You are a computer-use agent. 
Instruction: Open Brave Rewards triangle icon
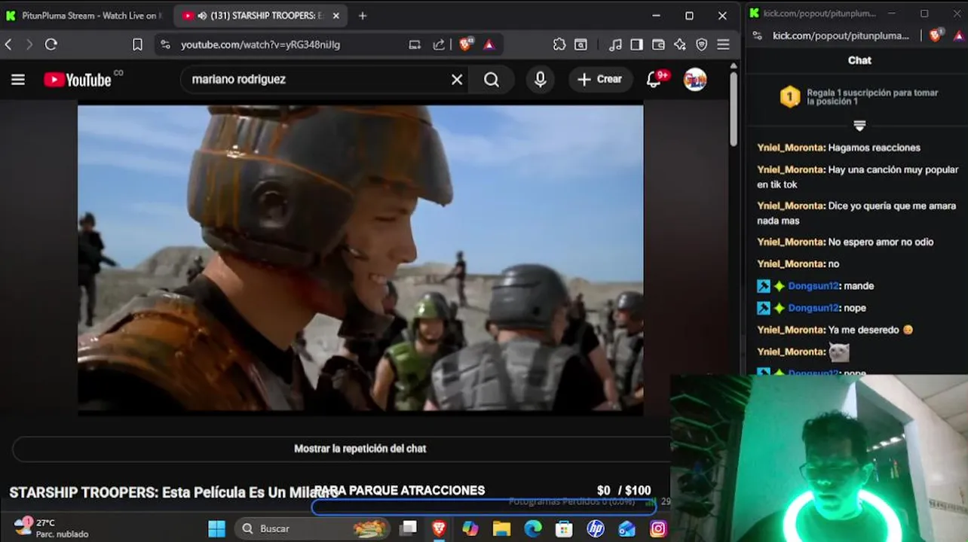pos(489,44)
